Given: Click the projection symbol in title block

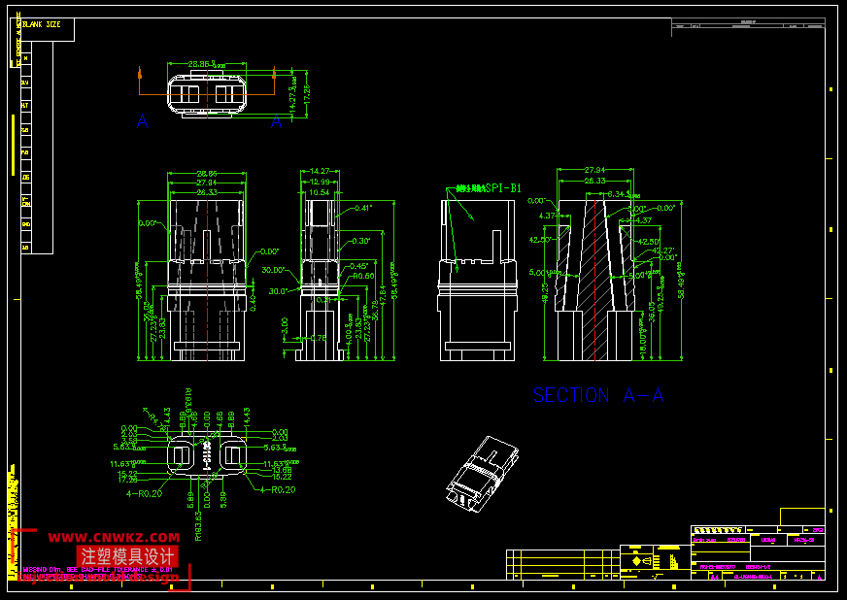Looking at the screenshot, I should click(x=636, y=561).
